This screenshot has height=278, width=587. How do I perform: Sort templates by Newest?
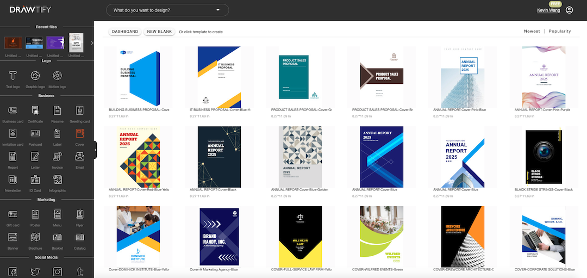[532, 32]
